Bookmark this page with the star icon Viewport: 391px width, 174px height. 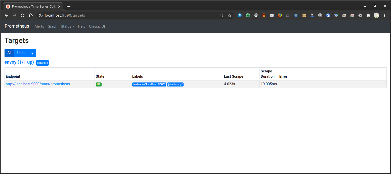pos(230,15)
